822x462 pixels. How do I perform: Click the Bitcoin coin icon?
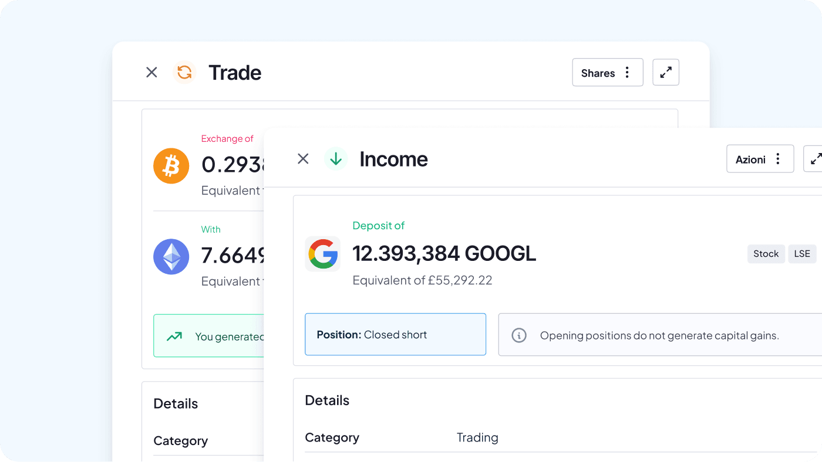(171, 166)
